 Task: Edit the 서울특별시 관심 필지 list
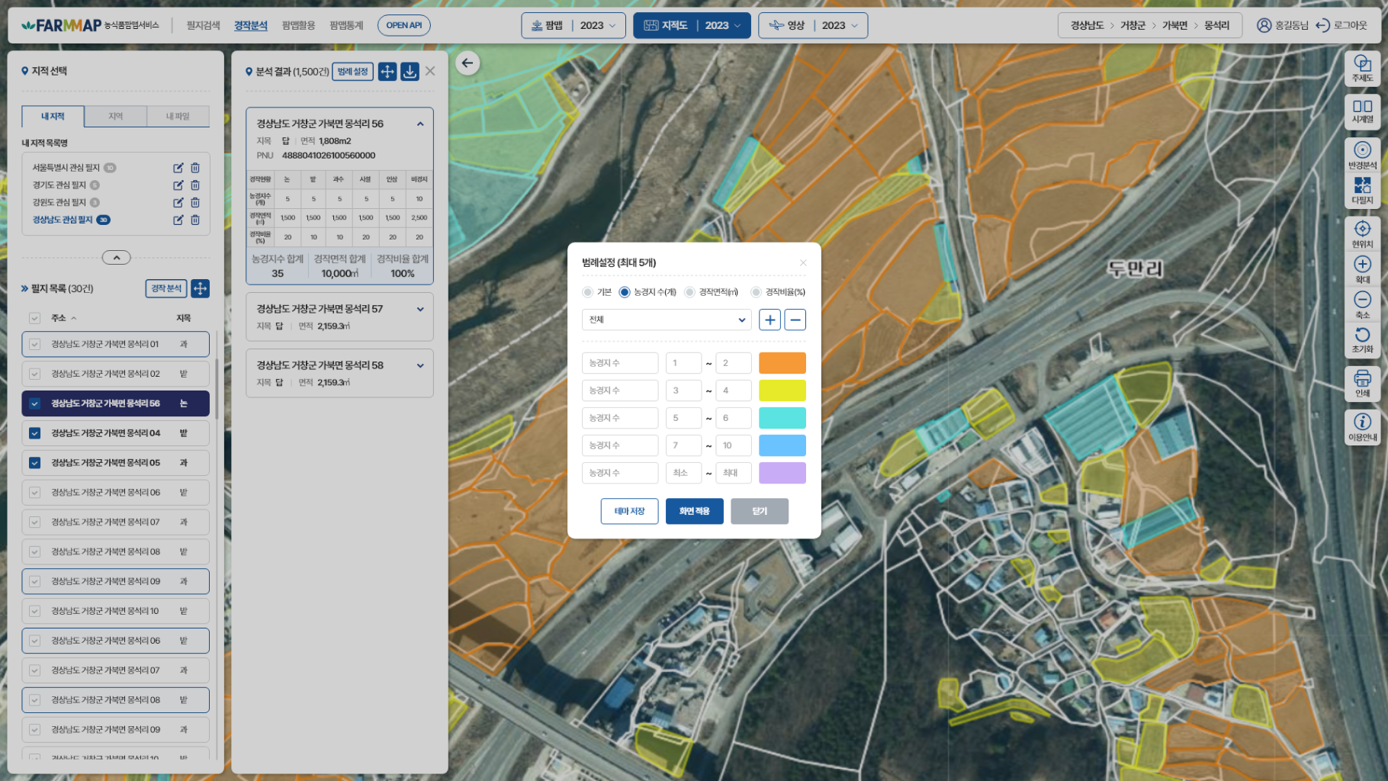(x=178, y=168)
